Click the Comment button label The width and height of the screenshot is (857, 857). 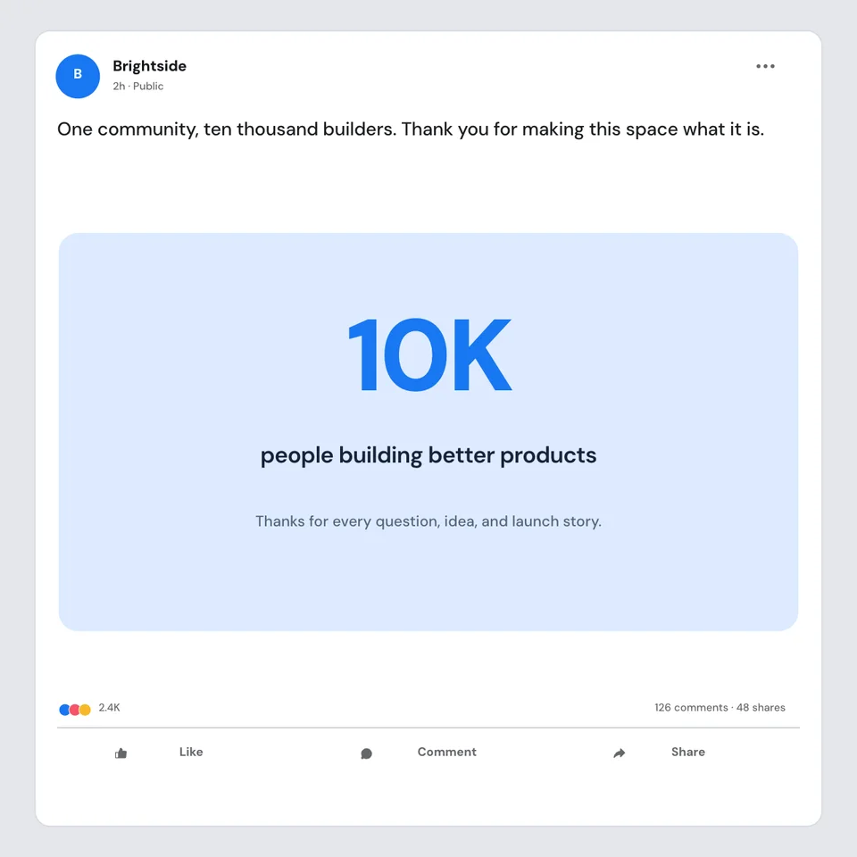click(x=446, y=752)
